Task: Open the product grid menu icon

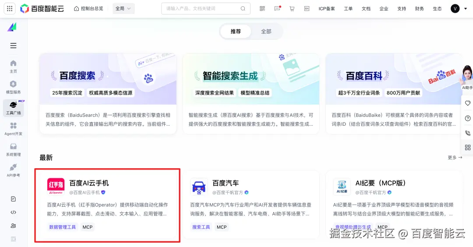Action: pyautogui.click(x=10, y=8)
